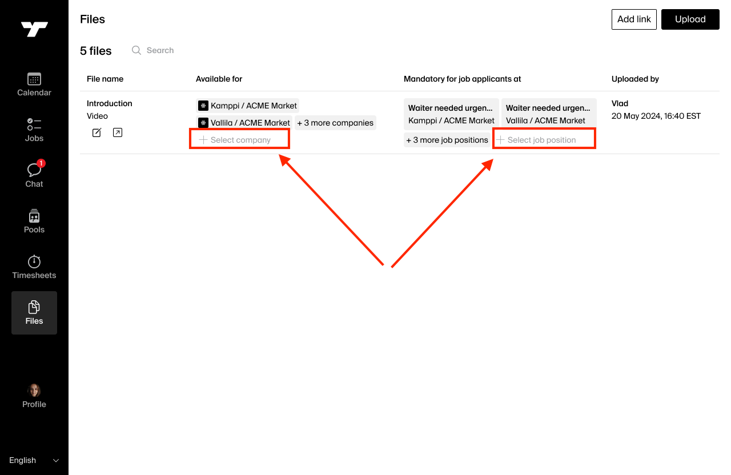Select the Files sidebar menu item
Image resolution: width=731 pixels, height=475 pixels.
click(34, 313)
